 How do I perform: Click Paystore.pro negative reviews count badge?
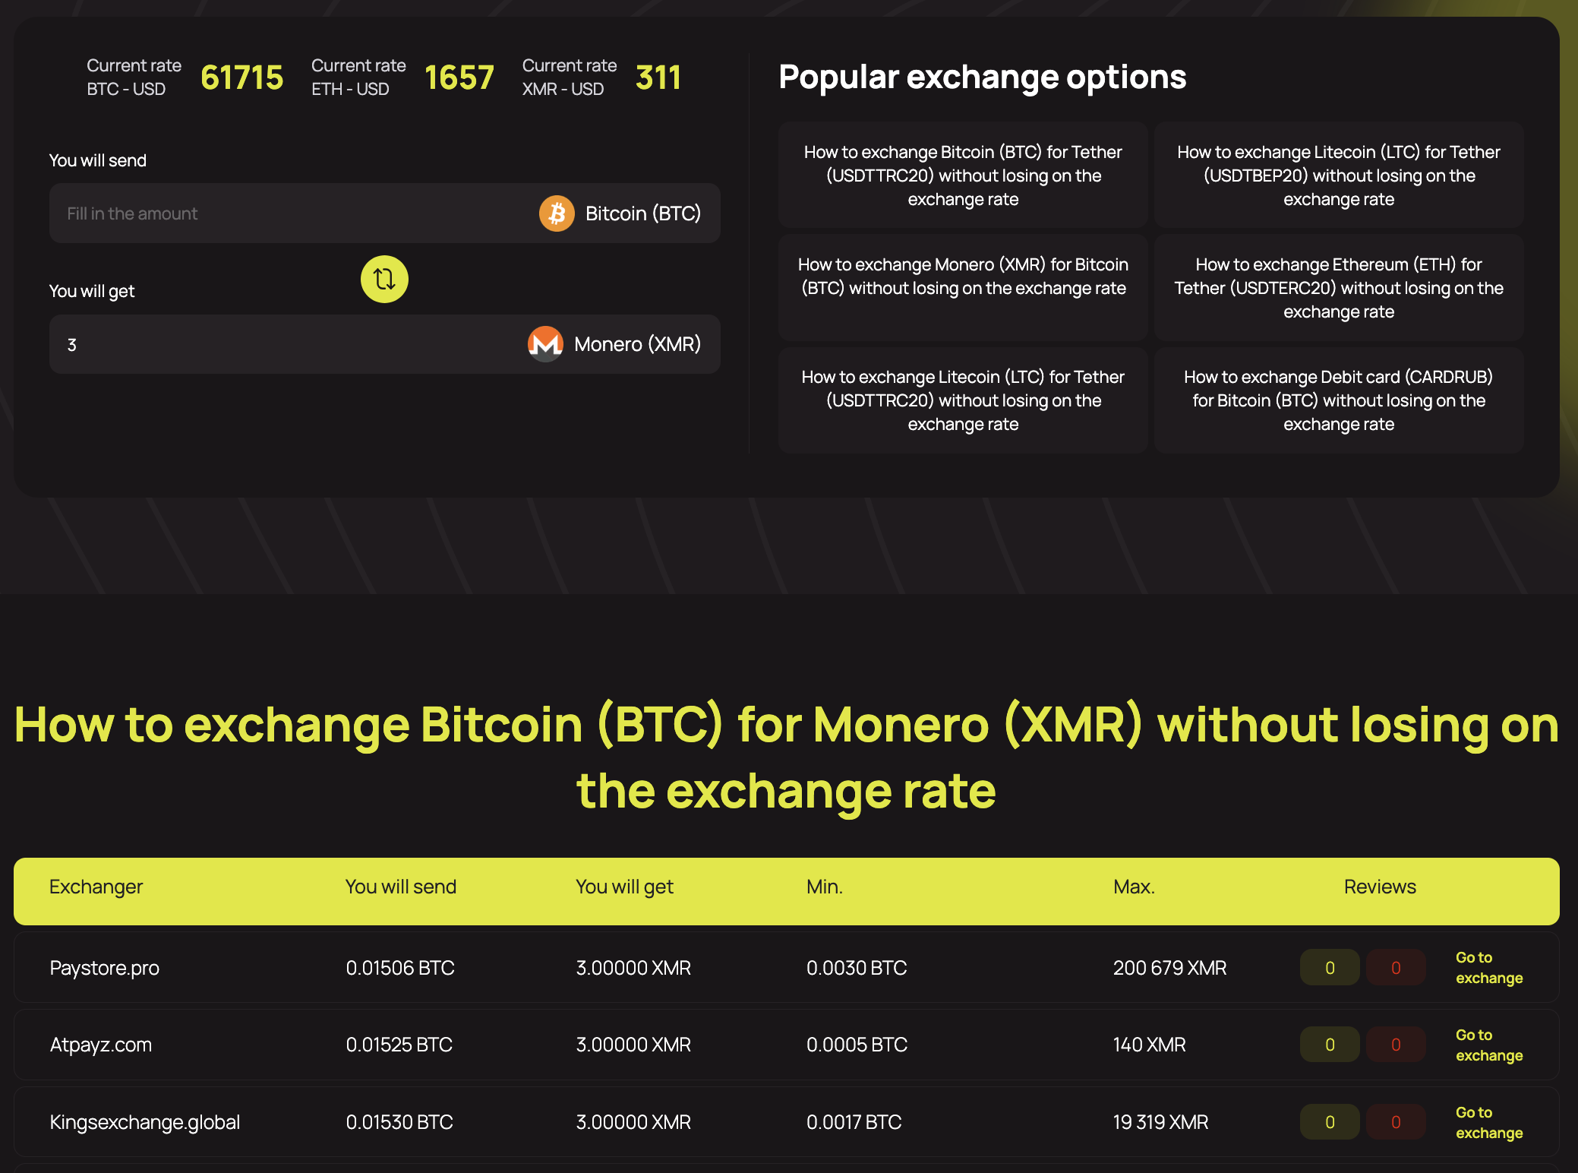pyautogui.click(x=1396, y=967)
